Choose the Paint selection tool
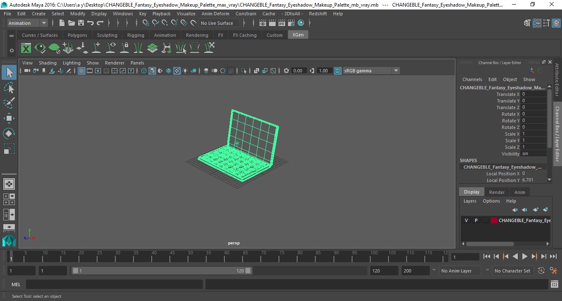 point(9,103)
